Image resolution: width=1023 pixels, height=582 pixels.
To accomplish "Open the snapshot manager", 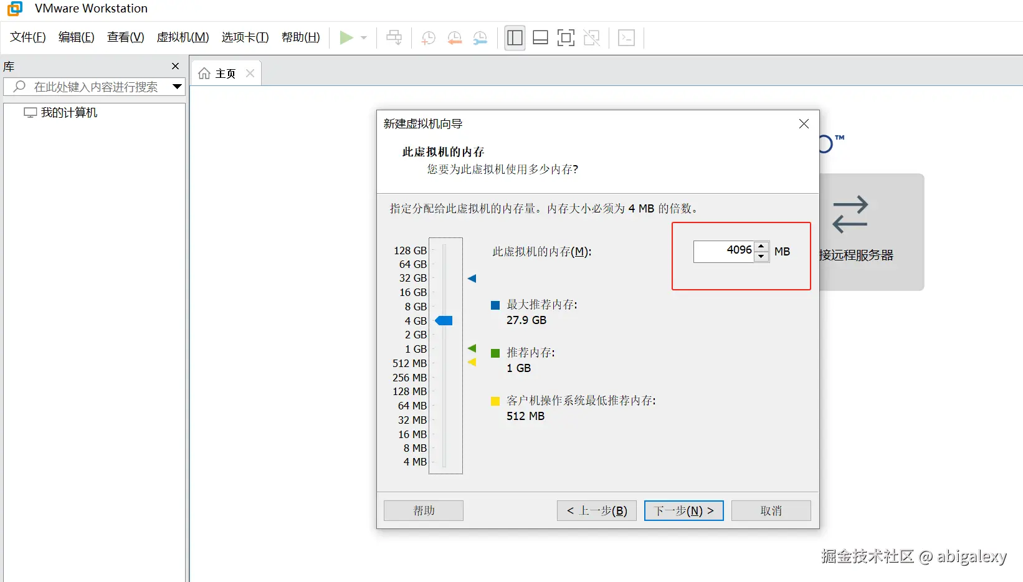I will tap(480, 37).
